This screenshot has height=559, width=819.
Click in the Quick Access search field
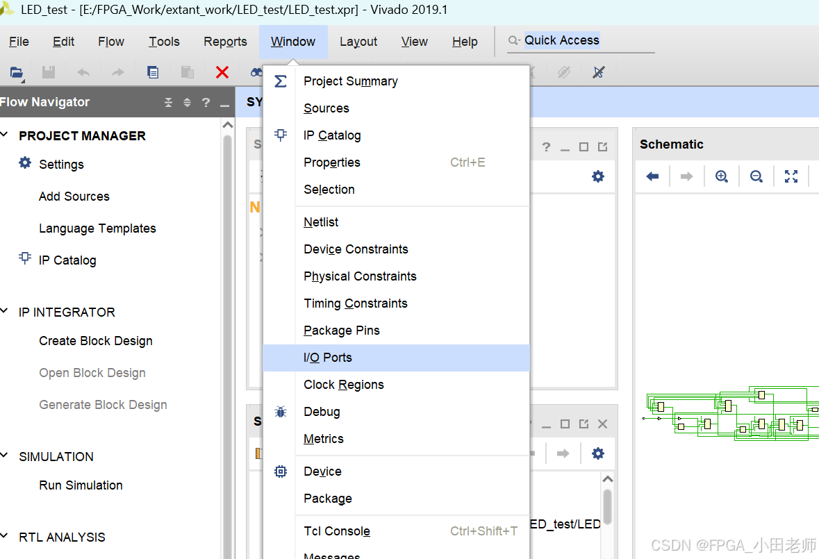[588, 41]
